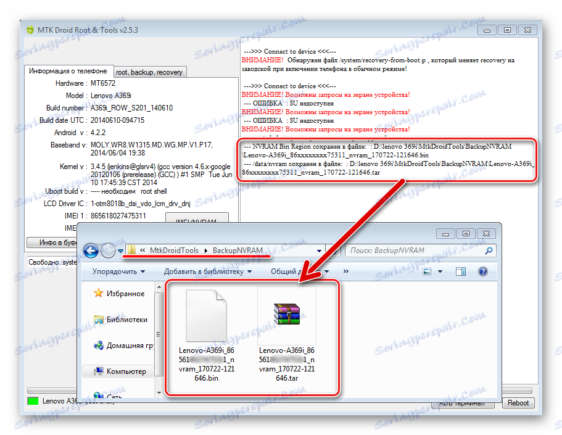Select Компьютер in navigation pane
562x435 pixels.
[x=126, y=371]
